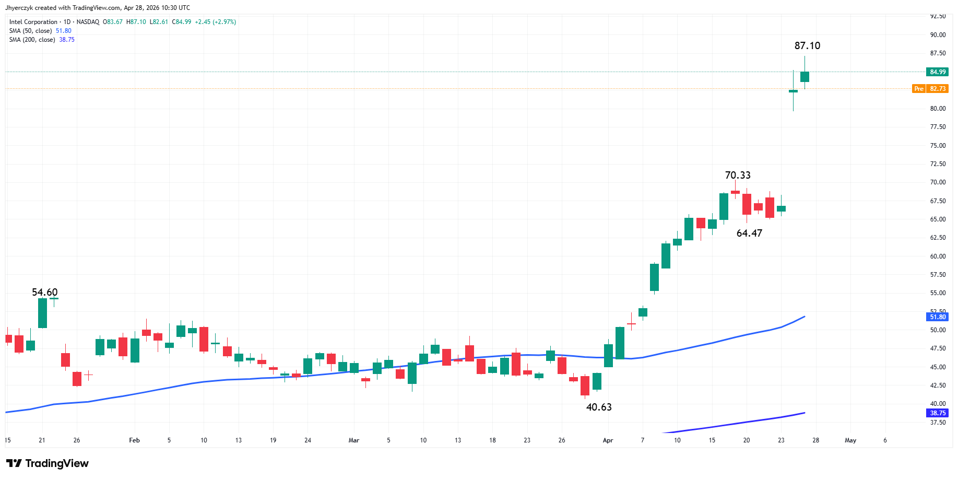Click the 47.50 price scale label
958x479 pixels.
tap(938, 348)
